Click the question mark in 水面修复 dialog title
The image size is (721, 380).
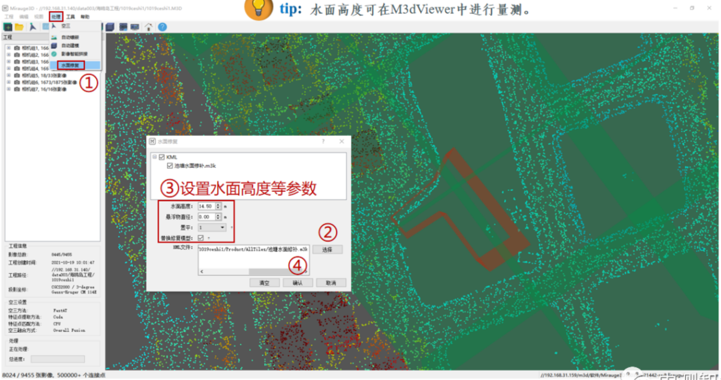324,141
